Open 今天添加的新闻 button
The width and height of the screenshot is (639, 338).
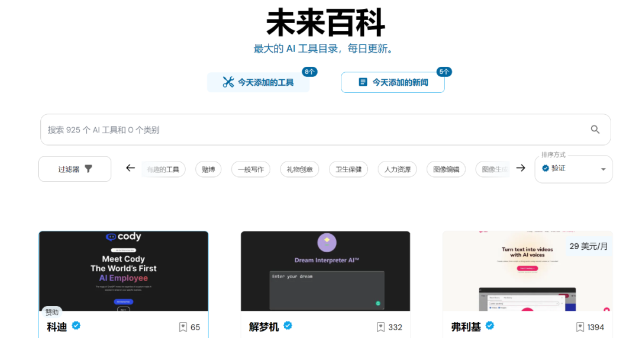tap(393, 82)
